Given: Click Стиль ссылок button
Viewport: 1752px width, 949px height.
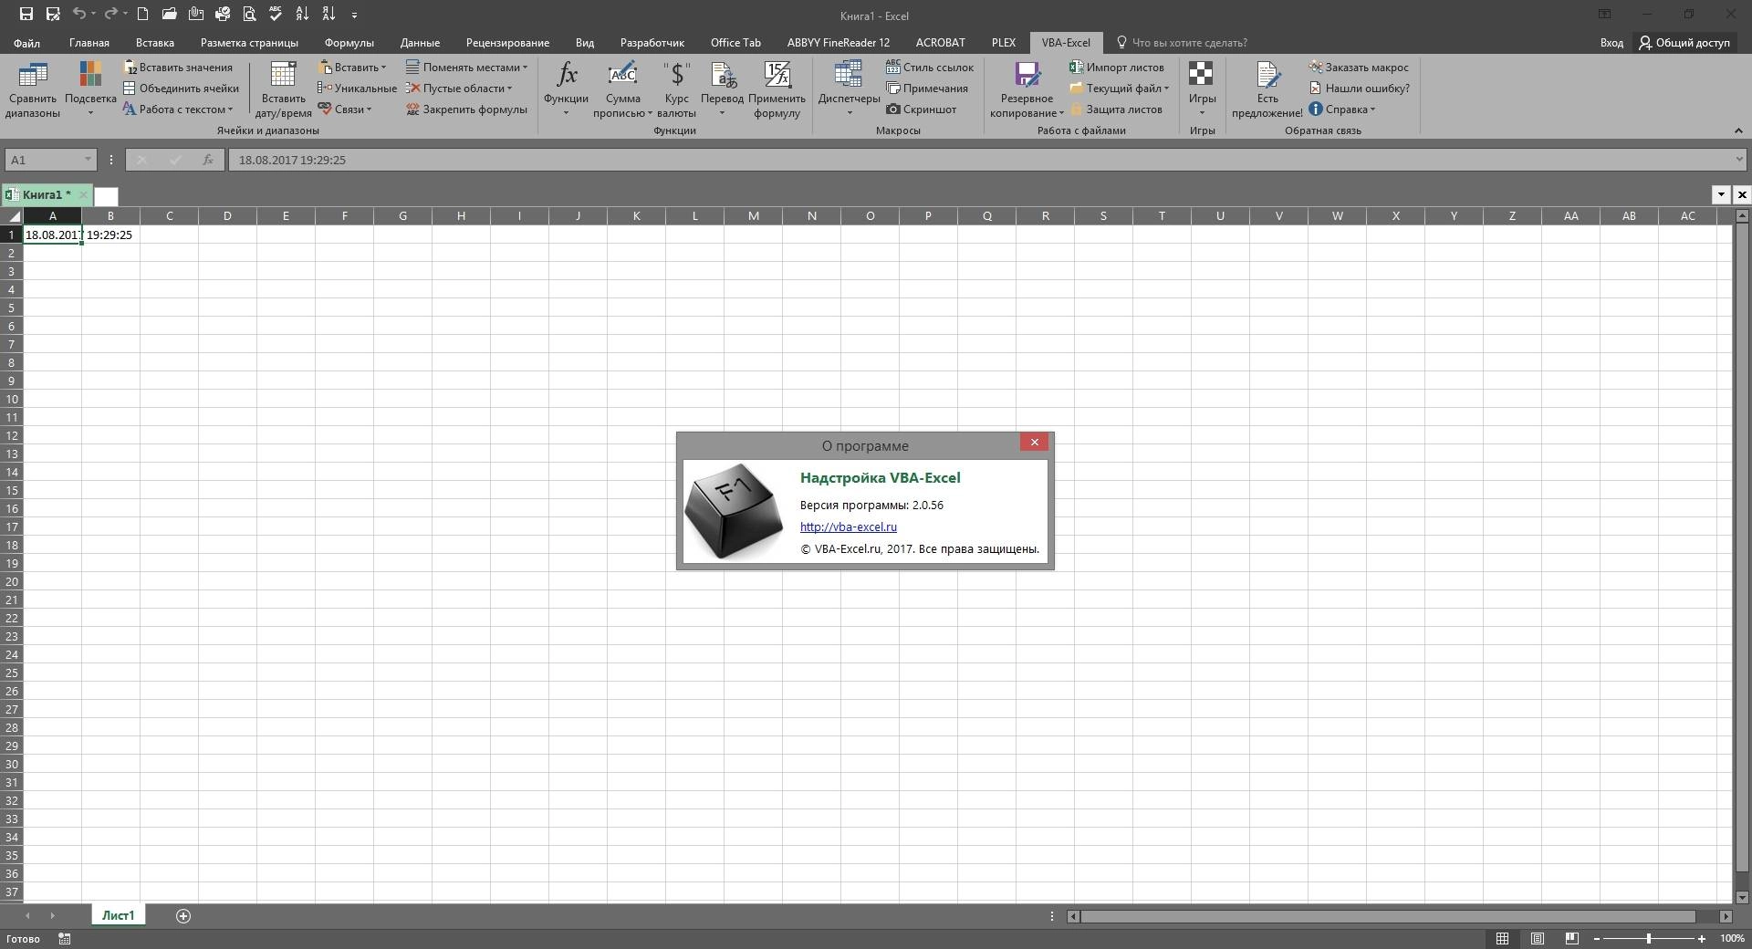Looking at the screenshot, I should coord(930,68).
